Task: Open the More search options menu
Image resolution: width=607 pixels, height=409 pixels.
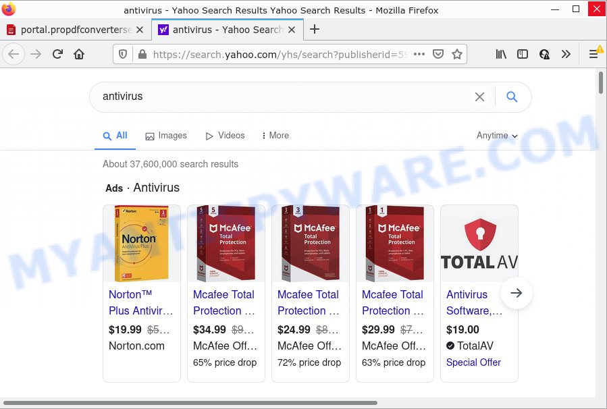Action: click(x=275, y=136)
